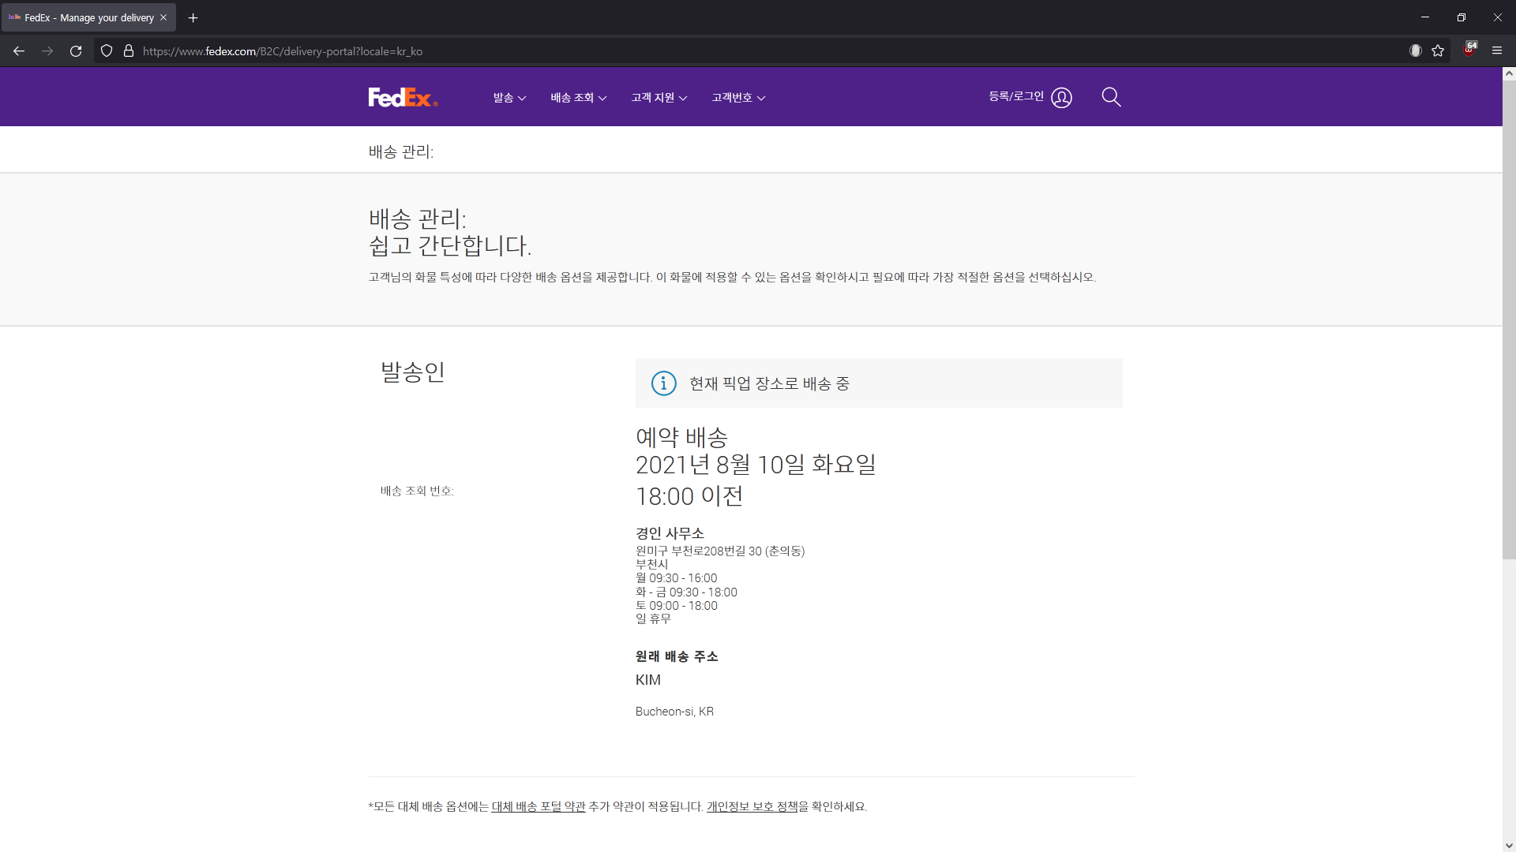Expand the 발송 dropdown menu
1516x852 pixels.
click(x=509, y=98)
